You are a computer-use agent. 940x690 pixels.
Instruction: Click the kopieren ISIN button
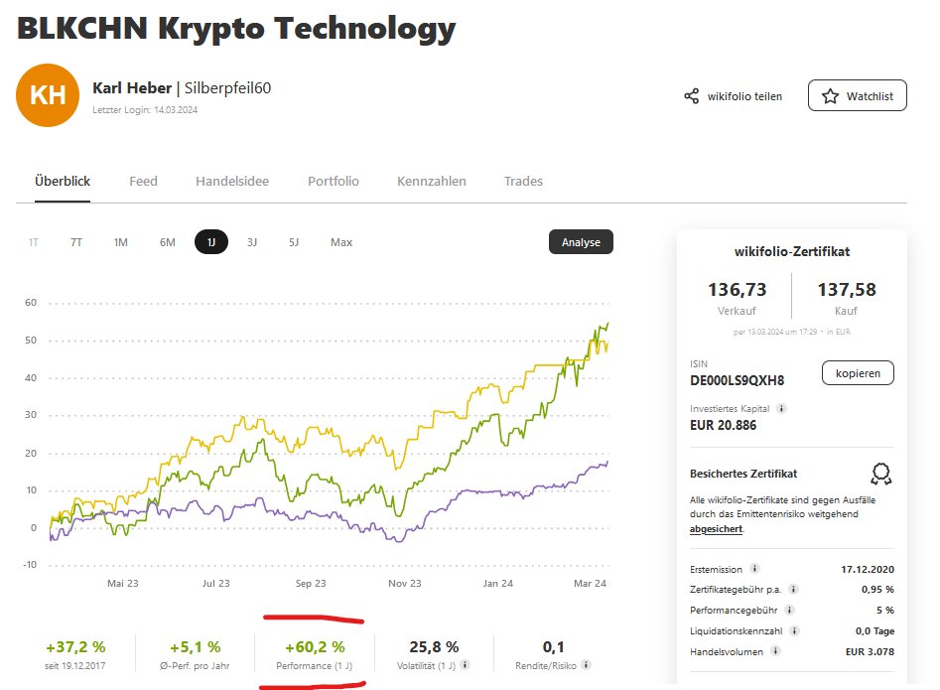tap(858, 373)
